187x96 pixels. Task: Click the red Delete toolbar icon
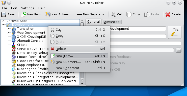(x=168, y=15)
